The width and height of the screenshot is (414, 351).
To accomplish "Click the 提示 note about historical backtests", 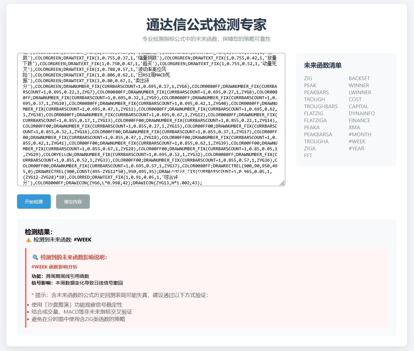I will [x=120, y=295].
